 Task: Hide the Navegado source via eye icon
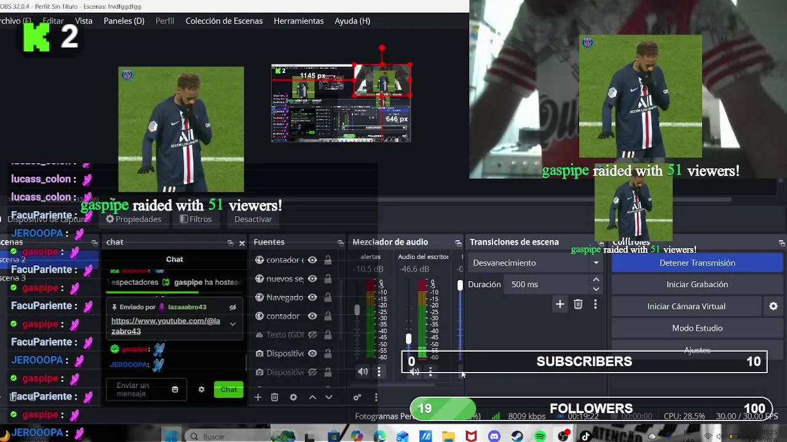coord(312,297)
